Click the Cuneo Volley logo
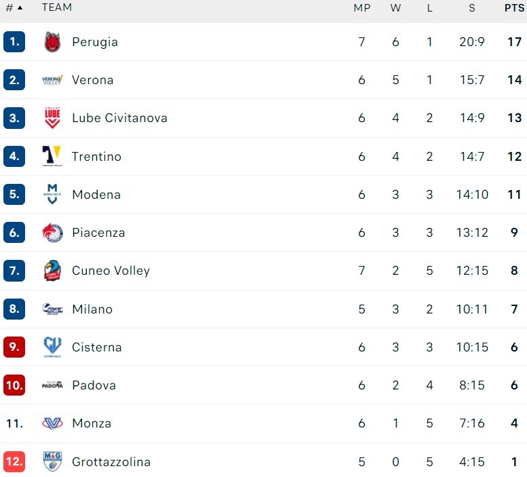The width and height of the screenshot is (527, 477). (52, 271)
